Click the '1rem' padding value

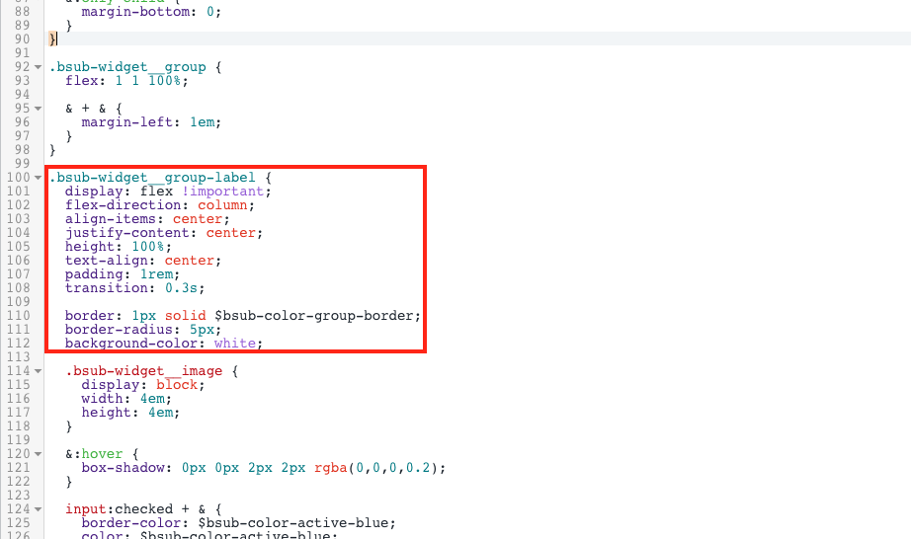pos(156,274)
